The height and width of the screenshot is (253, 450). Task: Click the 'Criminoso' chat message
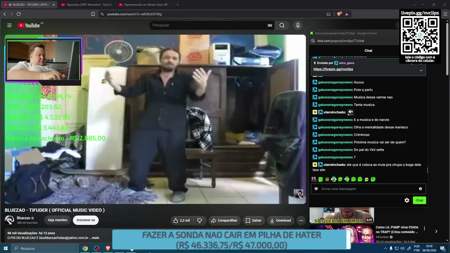point(361,135)
